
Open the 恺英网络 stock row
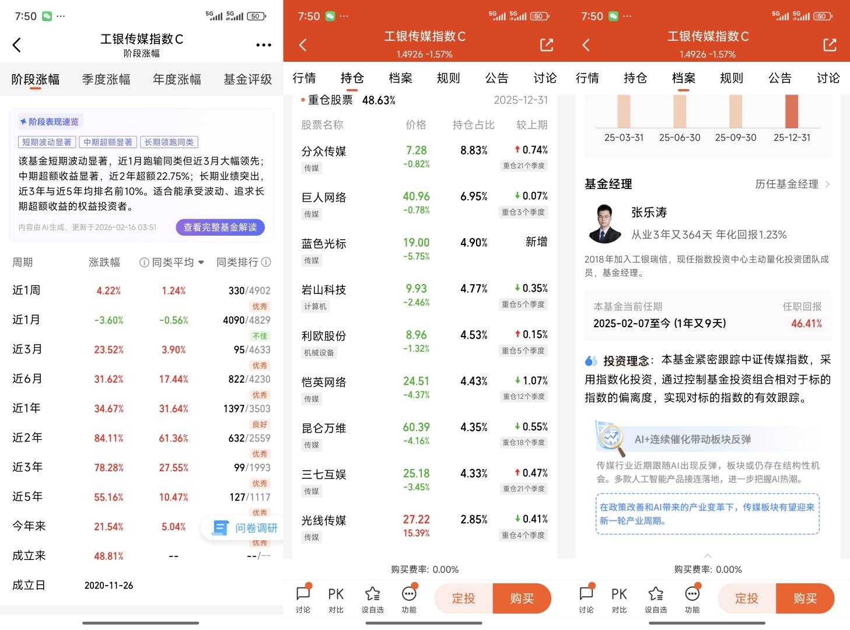424,389
